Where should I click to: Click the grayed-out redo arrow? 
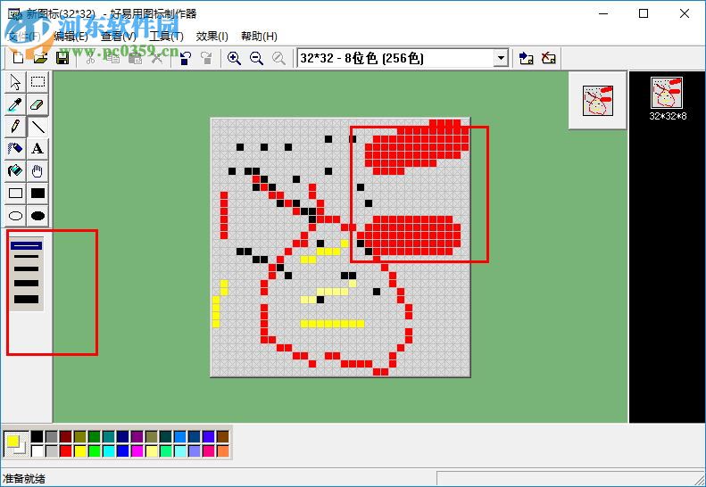(206, 58)
